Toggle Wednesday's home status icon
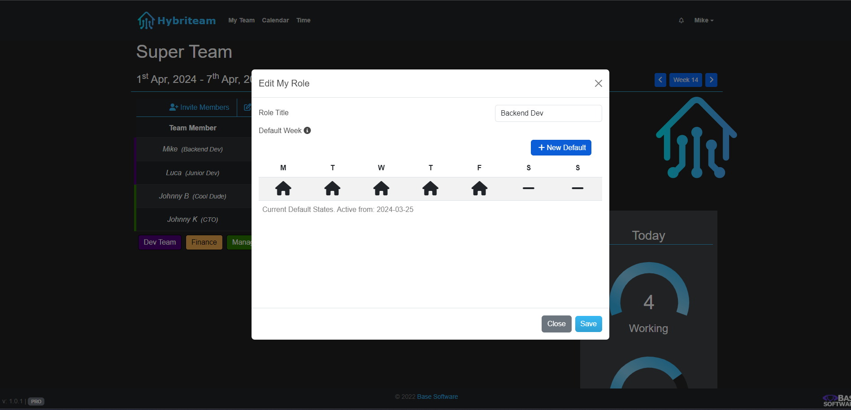Image resolution: width=851 pixels, height=410 pixels. 381,189
